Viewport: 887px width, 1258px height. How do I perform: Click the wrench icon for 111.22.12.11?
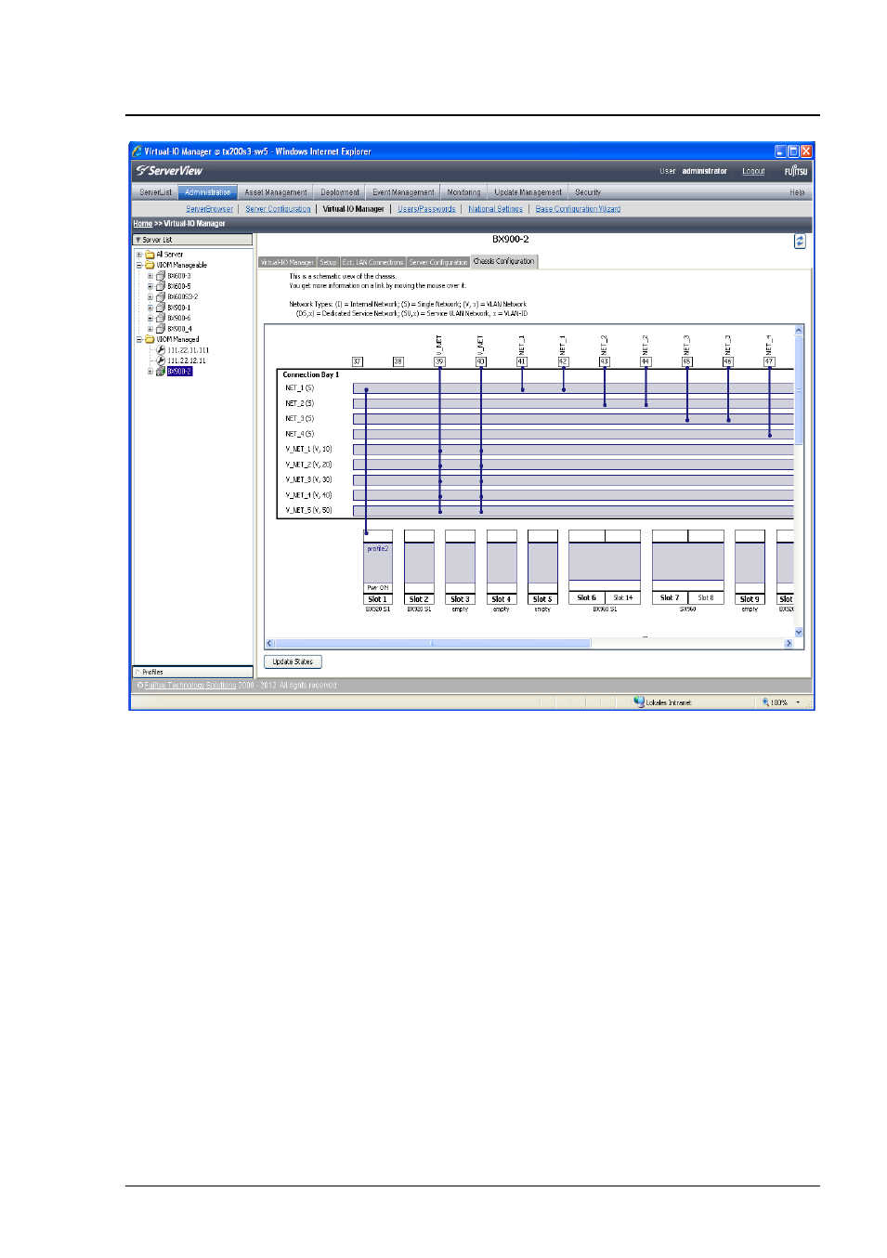[161, 360]
